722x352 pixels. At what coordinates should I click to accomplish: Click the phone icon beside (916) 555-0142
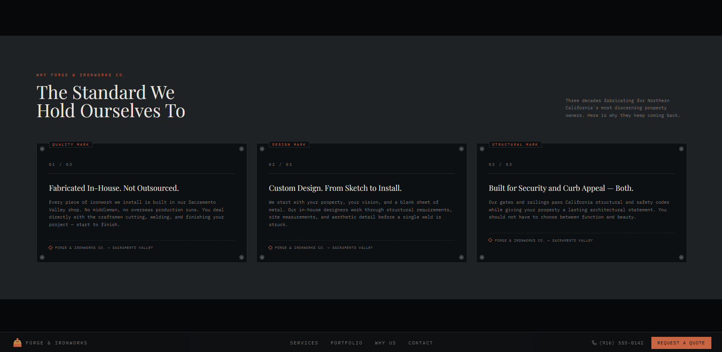pos(594,343)
